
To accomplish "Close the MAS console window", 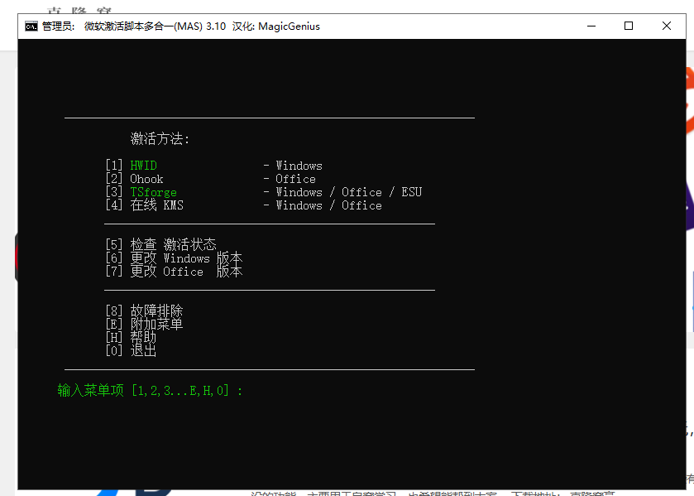I will [x=667, y=26].
